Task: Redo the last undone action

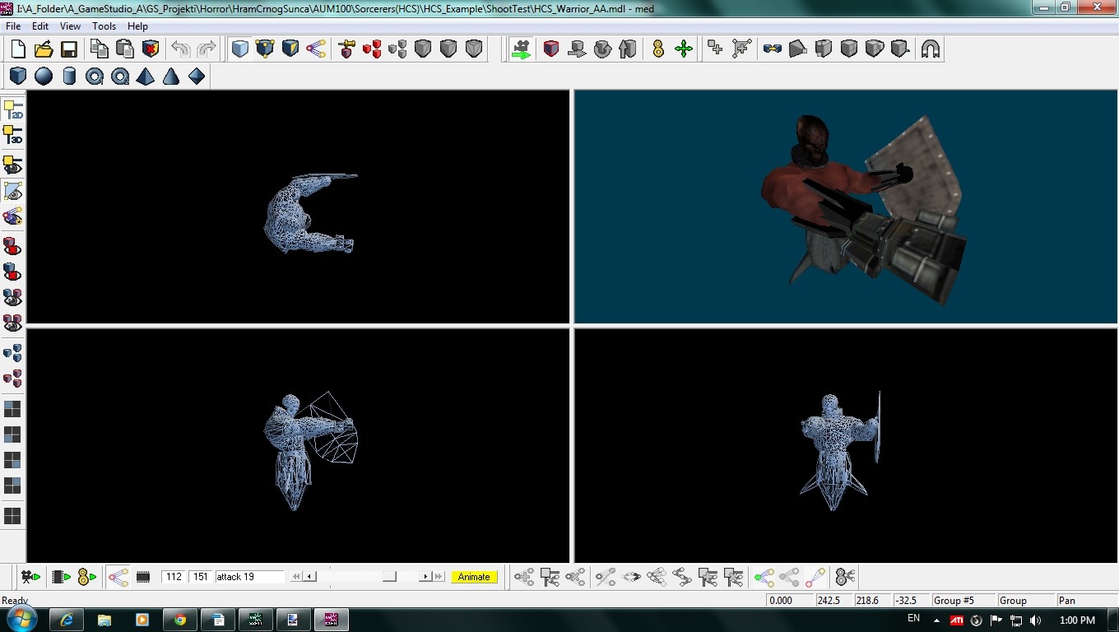Action: pos(207,49)
